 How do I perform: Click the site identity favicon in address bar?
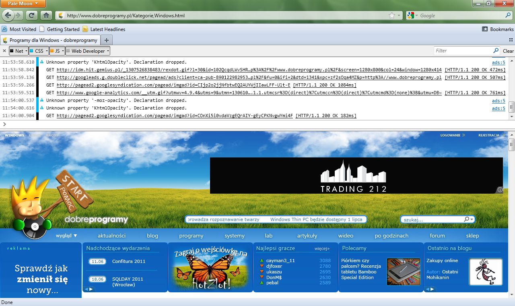coord(61,15)
